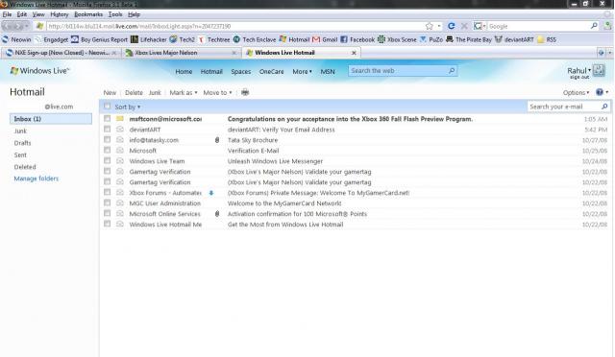Open the Drafts folder
Screen dimensions: 615x357
pyautogui.click(x=22, y=143)
